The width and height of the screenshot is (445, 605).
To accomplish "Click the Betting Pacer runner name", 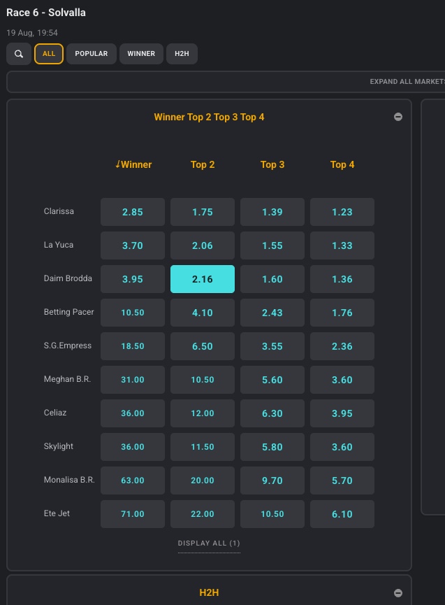I will click(69, 312).
